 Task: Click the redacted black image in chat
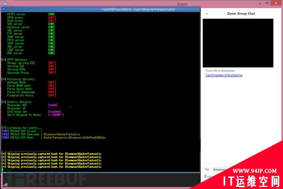[x=238, y=43]
